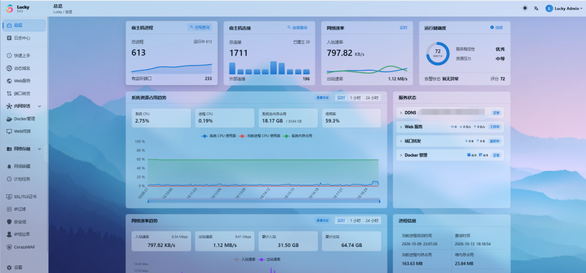
Task: Open IP地址库 person icon in sidebar
Action: (9, 234)
